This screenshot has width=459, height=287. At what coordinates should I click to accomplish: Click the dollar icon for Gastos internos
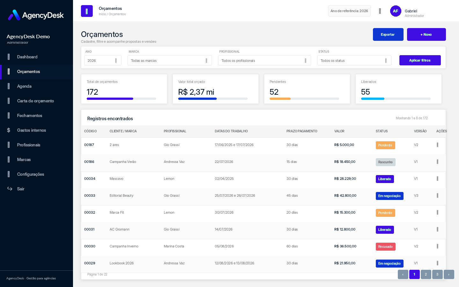pos(9,130)
